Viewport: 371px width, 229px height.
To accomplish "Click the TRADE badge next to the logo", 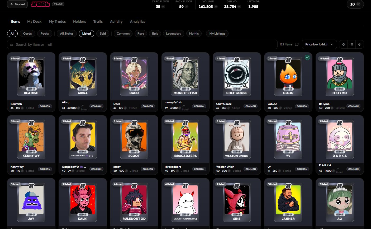I will (58, 4).
